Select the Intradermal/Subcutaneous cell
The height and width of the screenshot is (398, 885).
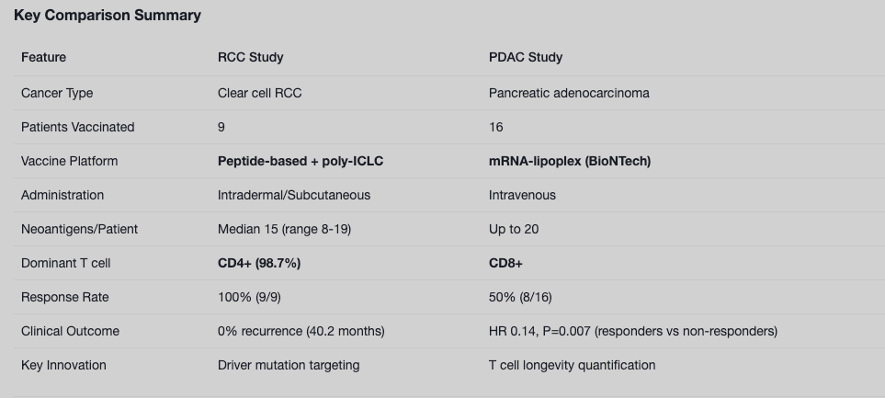pyautogui.click(x=294, y=195)
